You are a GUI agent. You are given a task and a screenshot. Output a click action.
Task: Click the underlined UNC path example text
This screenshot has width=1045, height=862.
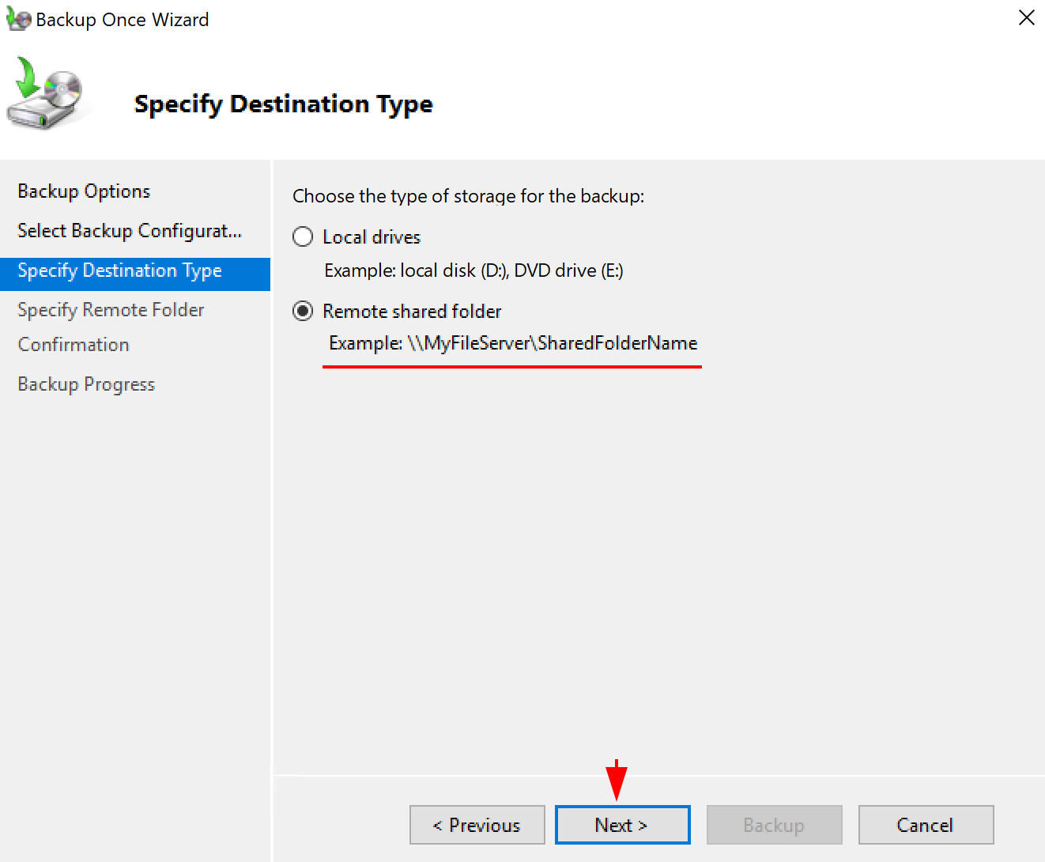(512, 343)
